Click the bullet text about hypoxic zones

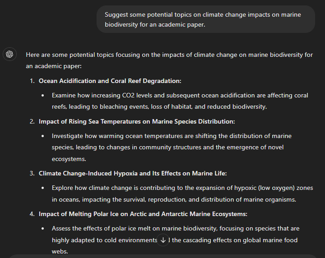182,193
